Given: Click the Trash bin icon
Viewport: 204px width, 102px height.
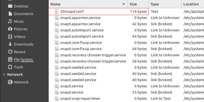Looking at the screenshot, I should pos(10,67).
